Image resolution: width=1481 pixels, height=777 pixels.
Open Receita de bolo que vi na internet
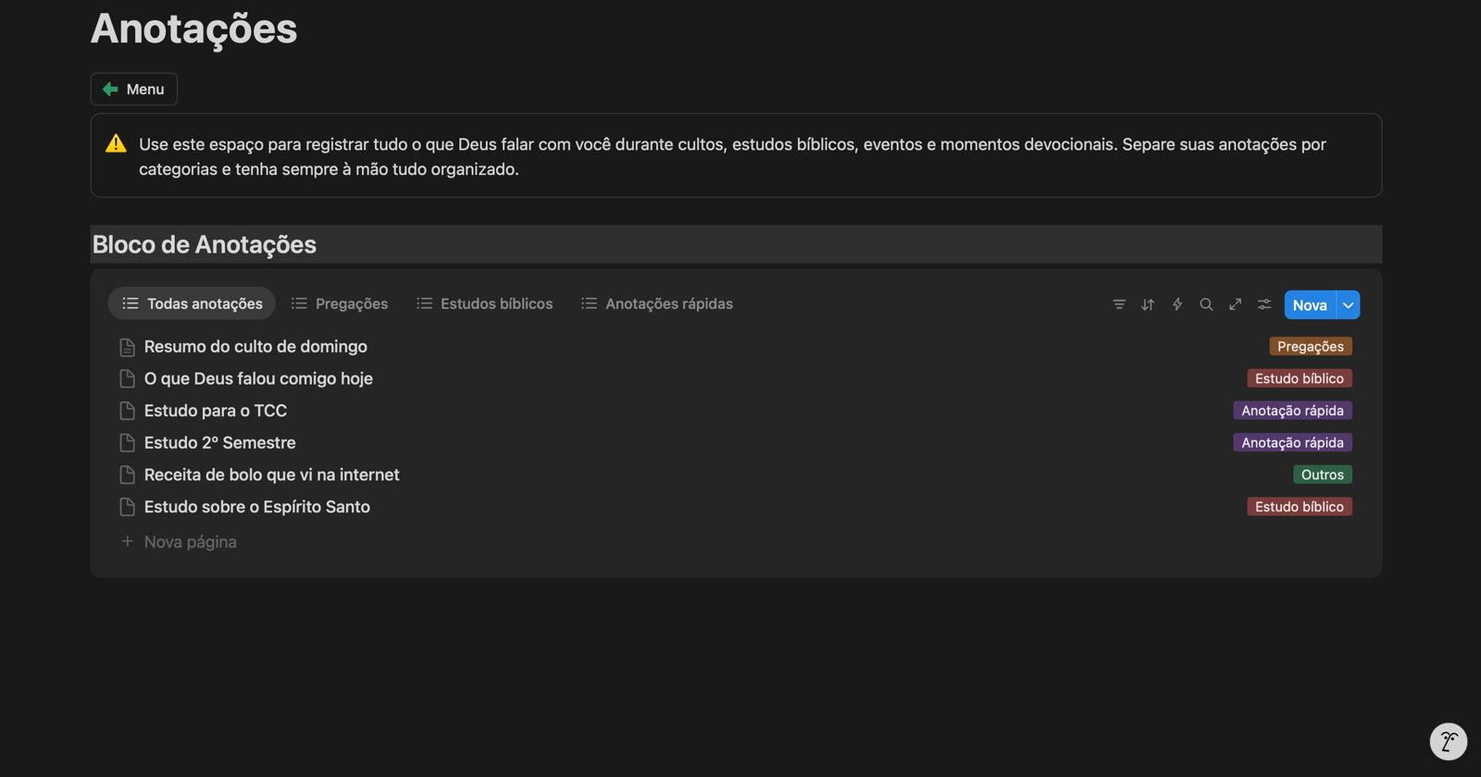pyautogui.click(x=271, y=475)
